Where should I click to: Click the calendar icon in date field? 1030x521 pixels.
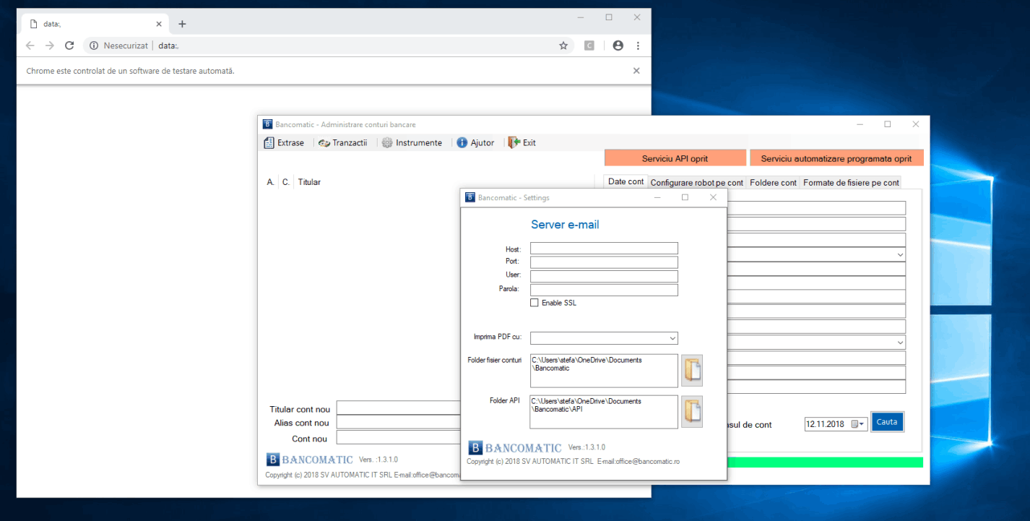854,424
